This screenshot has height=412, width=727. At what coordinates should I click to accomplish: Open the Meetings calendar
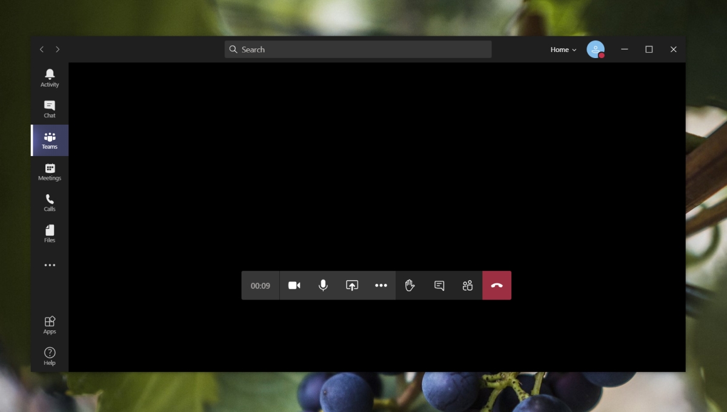[x=50, y=172]
